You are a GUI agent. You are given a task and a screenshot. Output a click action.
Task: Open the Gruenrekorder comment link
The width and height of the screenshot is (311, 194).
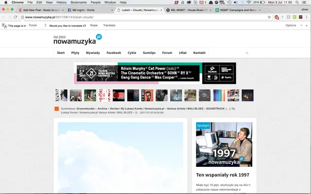tap(151, 109)
